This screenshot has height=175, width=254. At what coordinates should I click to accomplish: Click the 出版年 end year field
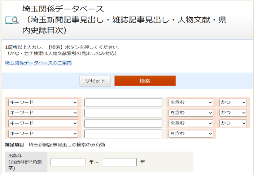(x=119, y=162)
